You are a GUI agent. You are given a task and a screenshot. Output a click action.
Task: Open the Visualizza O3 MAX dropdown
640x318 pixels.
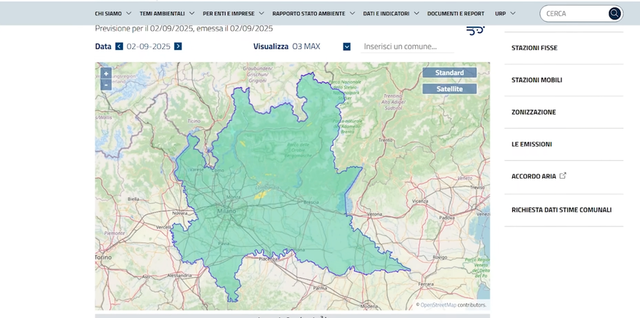tap(346, 46)
